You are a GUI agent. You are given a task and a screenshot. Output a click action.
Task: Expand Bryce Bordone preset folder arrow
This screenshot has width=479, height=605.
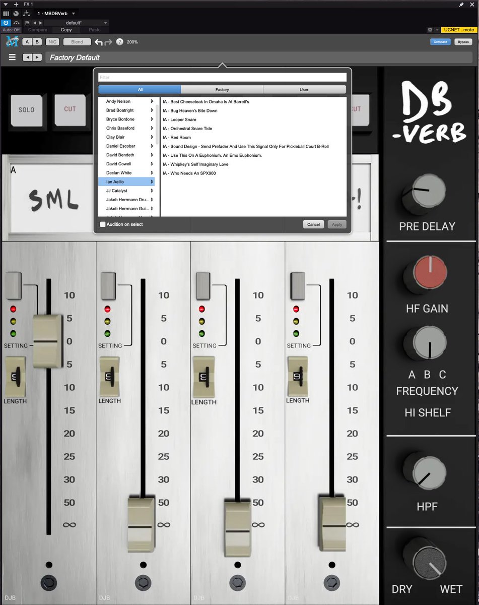pos(152,119)
